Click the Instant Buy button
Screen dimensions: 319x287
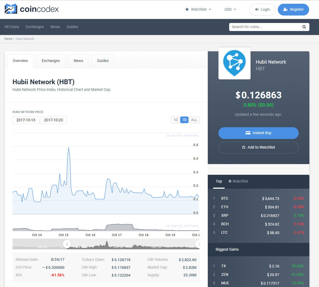(258, 133)
